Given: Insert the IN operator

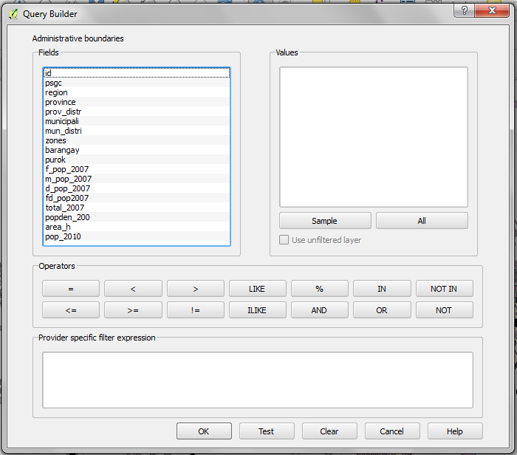Looking at the screenshot, I should 382,289.
